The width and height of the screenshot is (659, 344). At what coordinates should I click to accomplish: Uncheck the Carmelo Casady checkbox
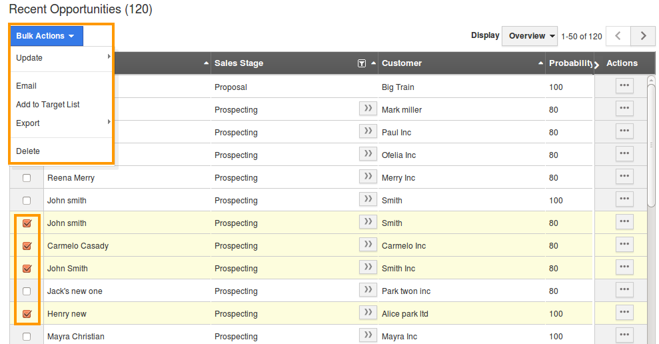click(27, 246)
